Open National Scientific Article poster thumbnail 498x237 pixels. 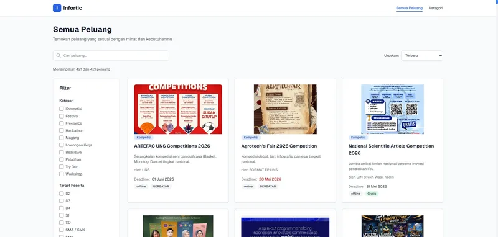point(393,109)
